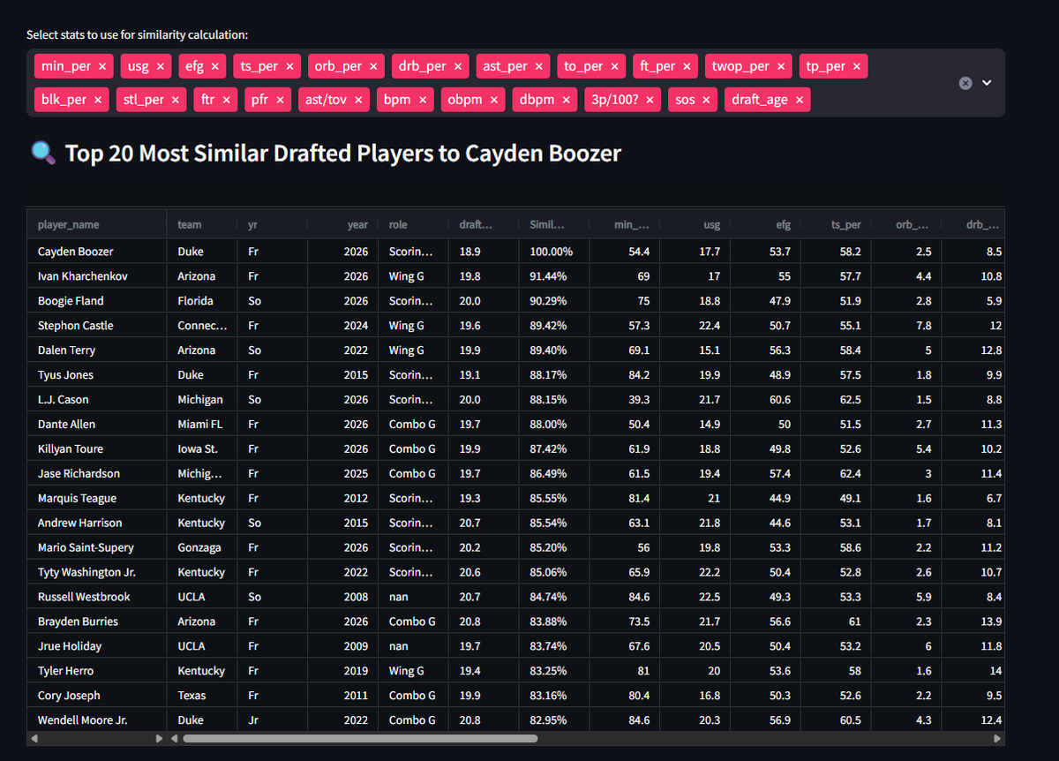
Task: Select the Brayden Burries name cell
Action: [x=96, y=622]
